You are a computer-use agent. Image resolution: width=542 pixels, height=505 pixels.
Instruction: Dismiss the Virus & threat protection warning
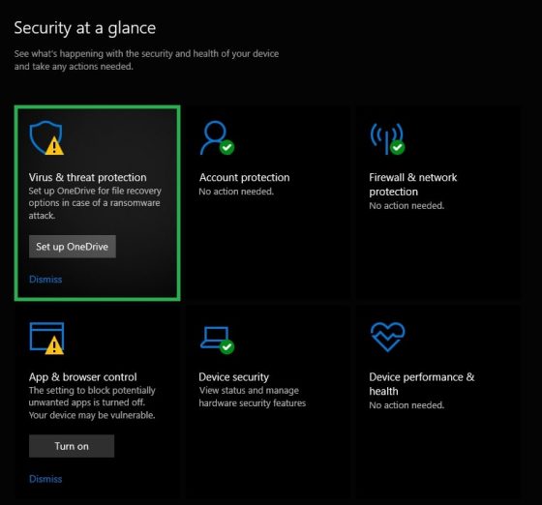(x=45, y=279)
